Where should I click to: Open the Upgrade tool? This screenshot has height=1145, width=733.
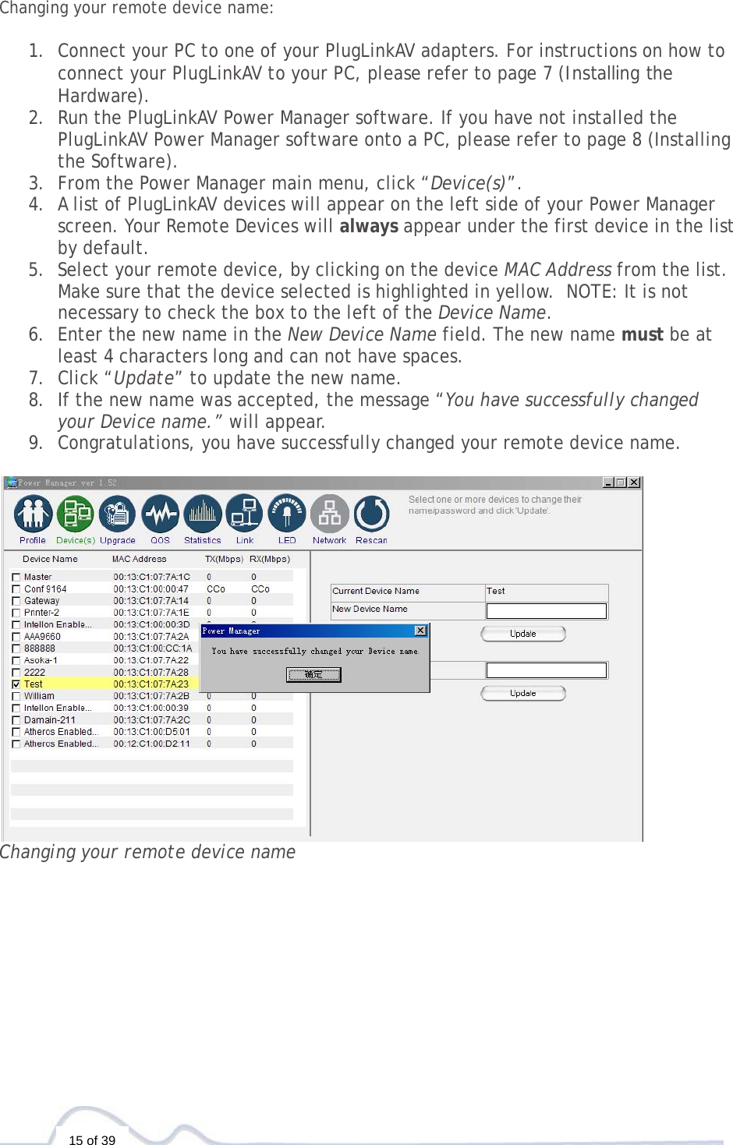tap(118, 513)
